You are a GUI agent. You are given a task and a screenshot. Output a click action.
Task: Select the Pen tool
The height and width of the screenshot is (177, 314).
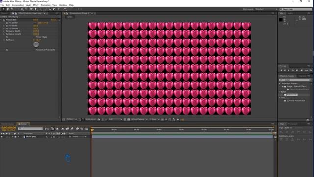point(36,9)
